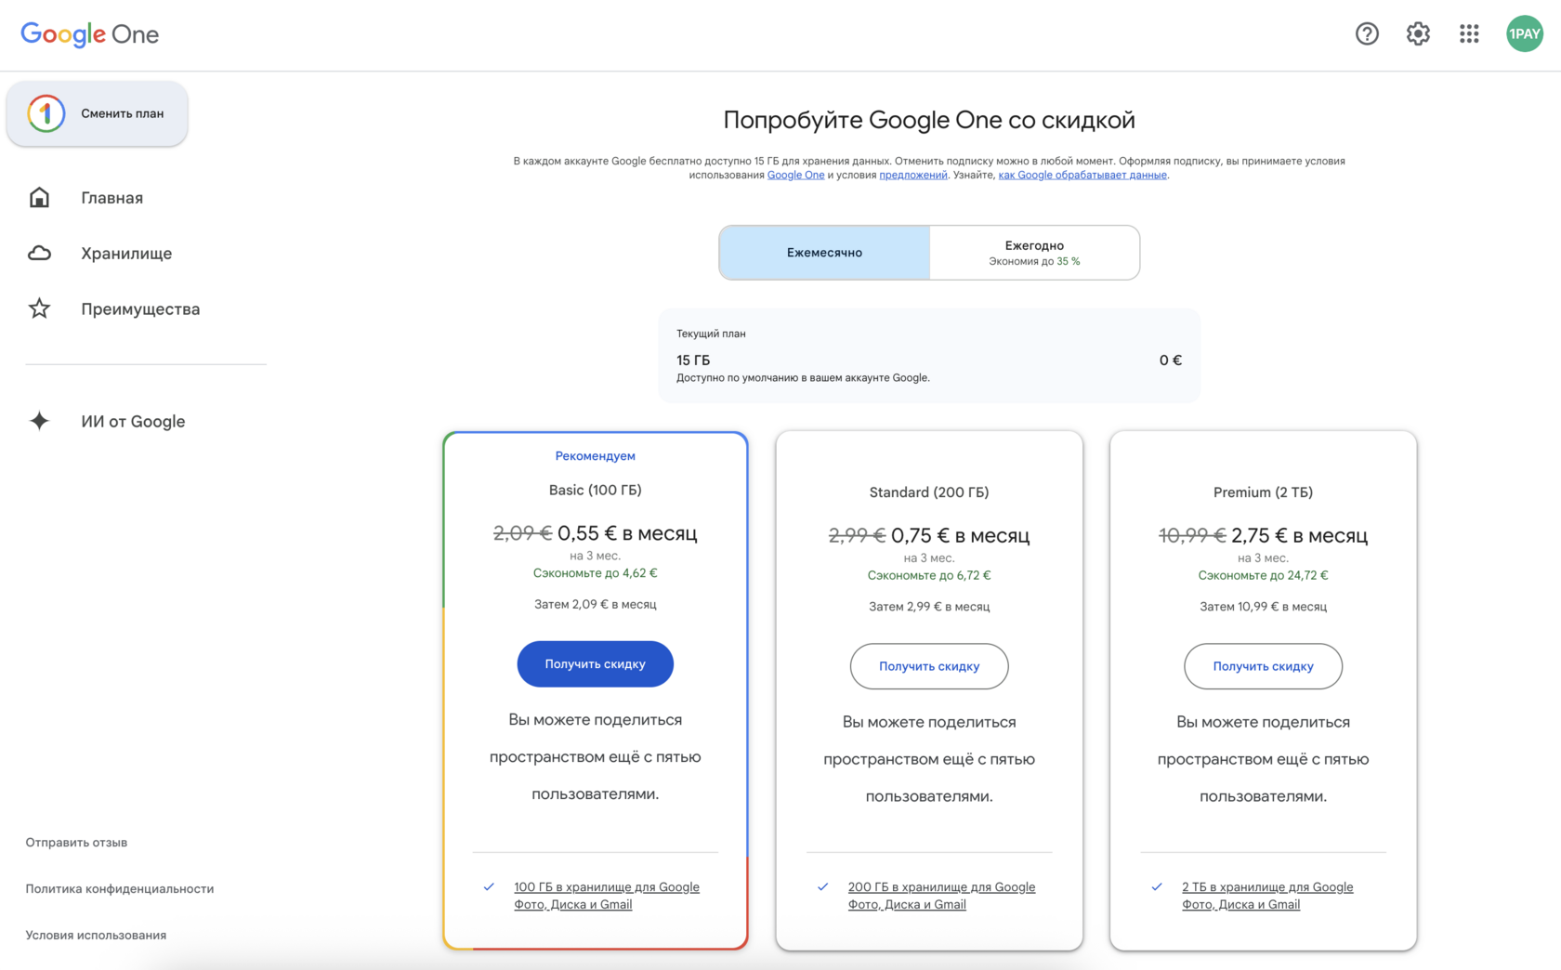Screen dimensions: 1561x970
Task: Open the 1PAY account avatar
Action: coord(1525,34)
